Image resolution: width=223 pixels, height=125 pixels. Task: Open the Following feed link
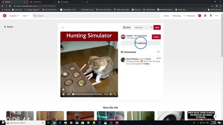click(x=177, y=16)
